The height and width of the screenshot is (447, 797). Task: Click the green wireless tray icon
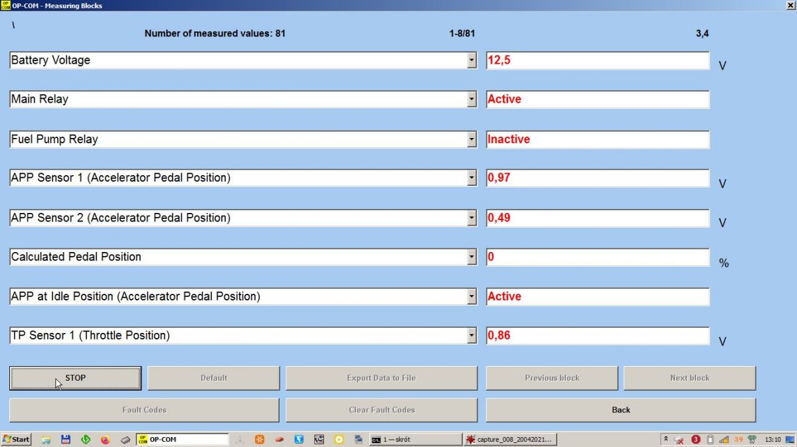(753, 439)
